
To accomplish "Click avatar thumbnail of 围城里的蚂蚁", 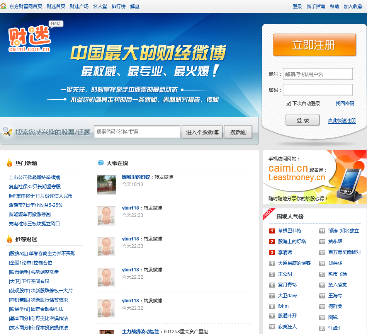I will [107, 184].
